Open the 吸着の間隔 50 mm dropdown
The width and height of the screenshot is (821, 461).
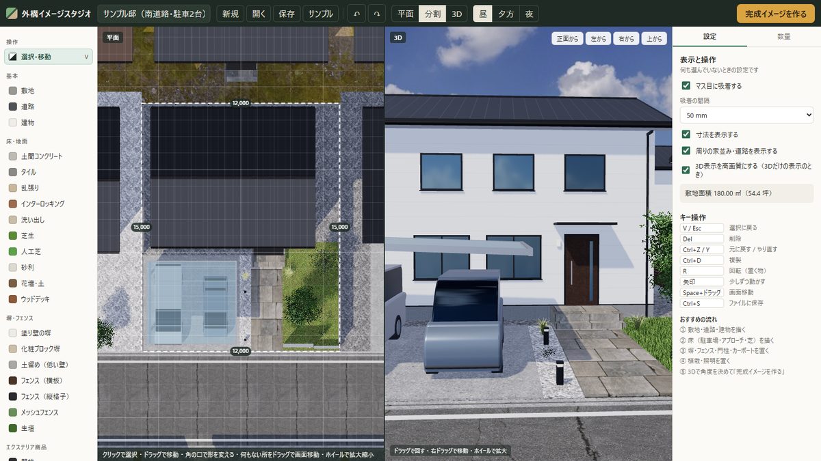pyautogui.click(x=746, y=115)
